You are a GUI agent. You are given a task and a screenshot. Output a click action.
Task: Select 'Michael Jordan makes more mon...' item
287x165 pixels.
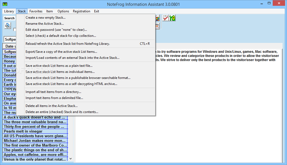[35, 141]
